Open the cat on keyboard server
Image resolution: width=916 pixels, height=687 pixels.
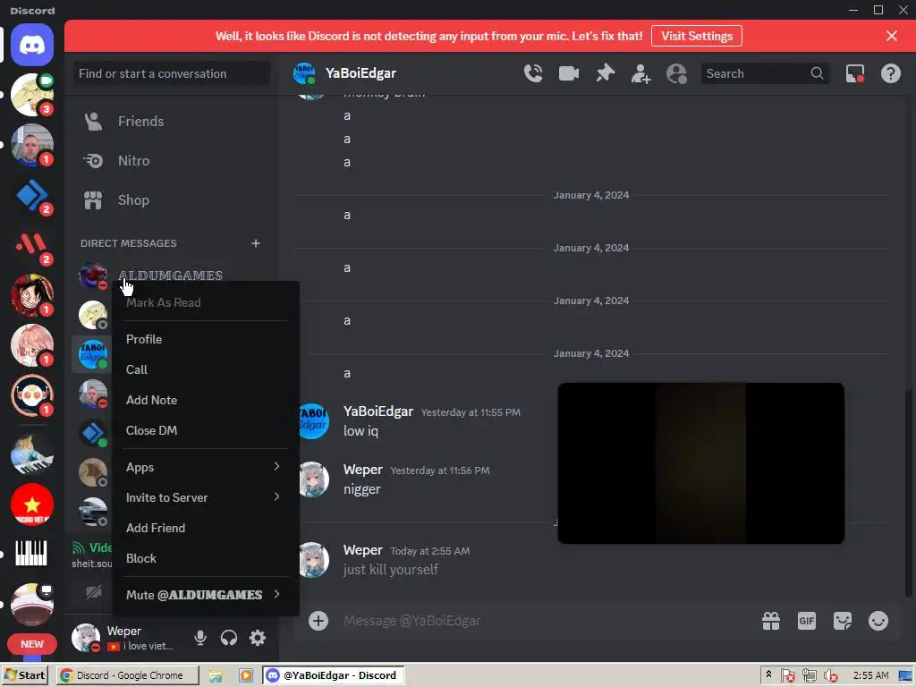(32, 454)
